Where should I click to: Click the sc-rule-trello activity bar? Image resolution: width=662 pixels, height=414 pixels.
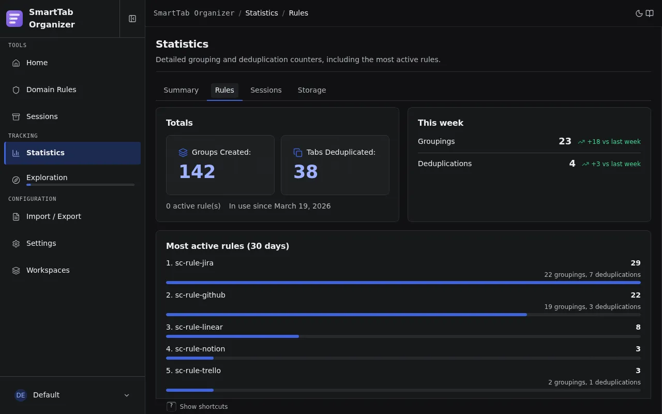403,390
